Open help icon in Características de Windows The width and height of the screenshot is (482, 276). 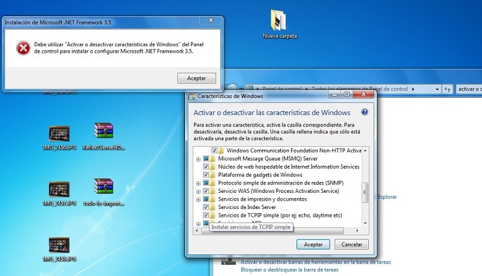365,112
